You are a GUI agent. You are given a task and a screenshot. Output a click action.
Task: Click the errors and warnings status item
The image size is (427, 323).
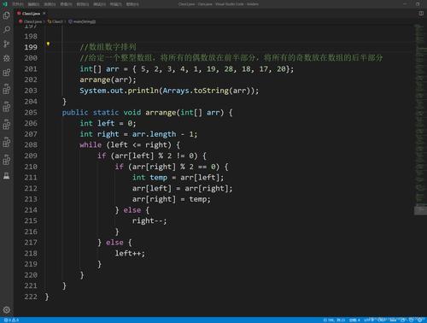(11, 320)
